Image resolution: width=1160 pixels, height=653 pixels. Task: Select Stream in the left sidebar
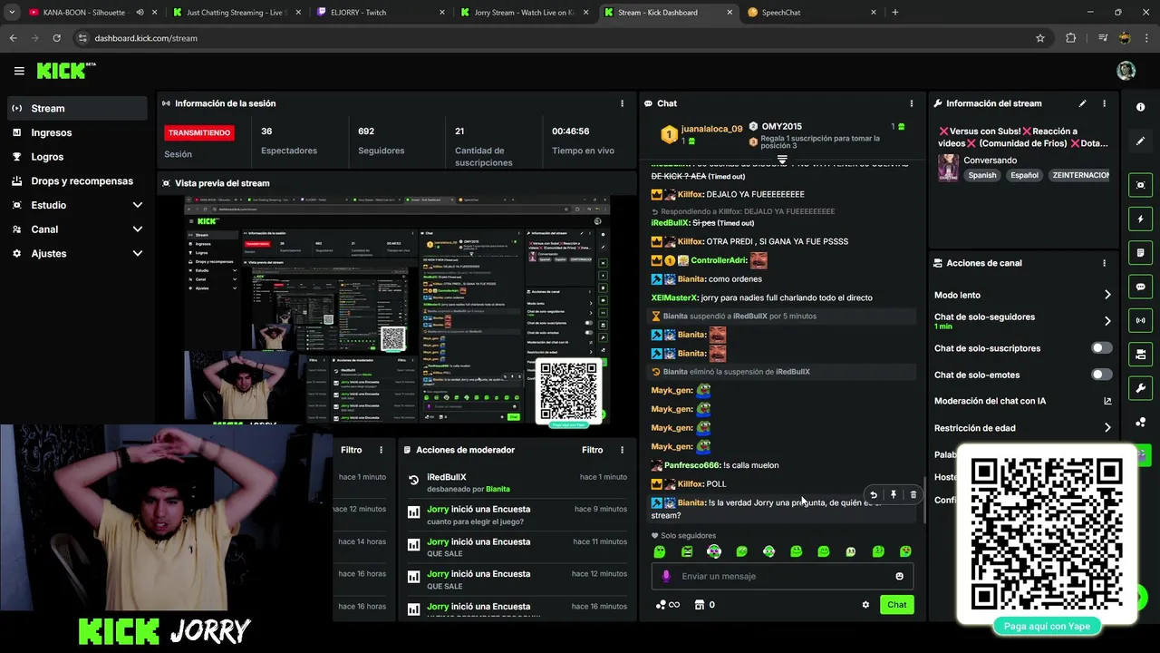tap(77, 108)
